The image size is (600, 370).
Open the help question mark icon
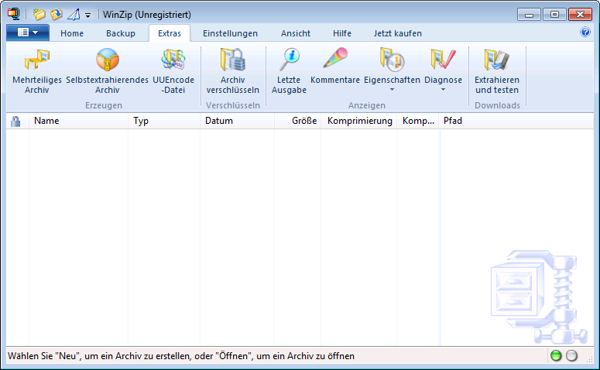tap(585, 32)
